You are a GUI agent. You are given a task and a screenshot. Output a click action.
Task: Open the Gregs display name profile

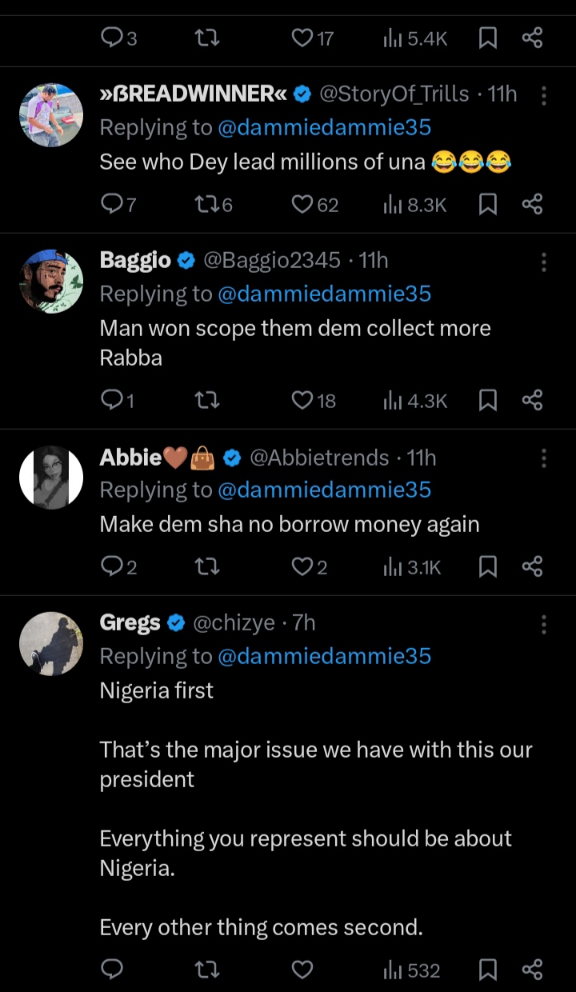[x=130, y=622]
